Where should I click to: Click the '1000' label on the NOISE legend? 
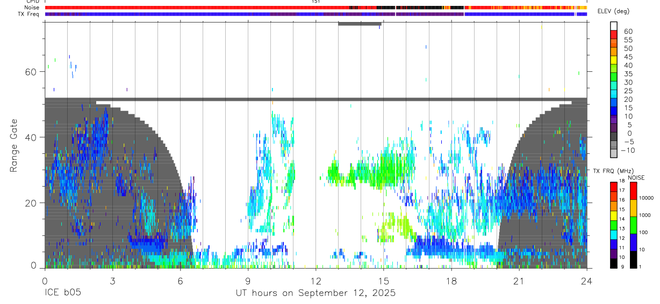pyautogui.click(x=645, y=215)
